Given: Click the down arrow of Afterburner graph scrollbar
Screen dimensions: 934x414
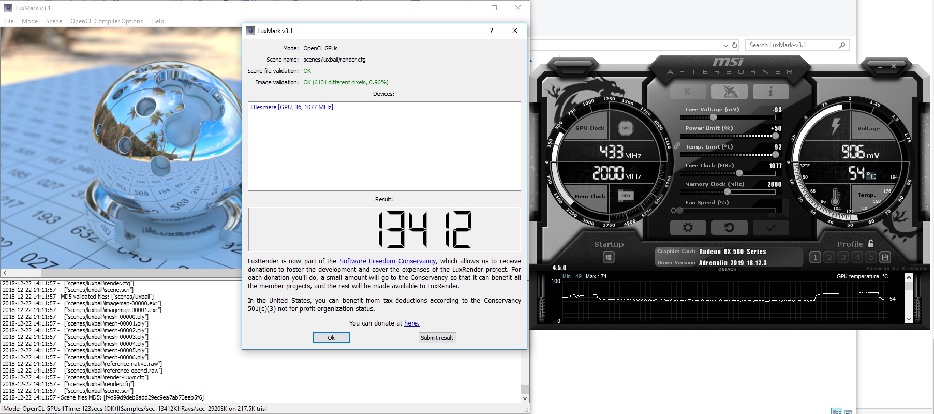Looking at the screenshot, I should [909, 319].
